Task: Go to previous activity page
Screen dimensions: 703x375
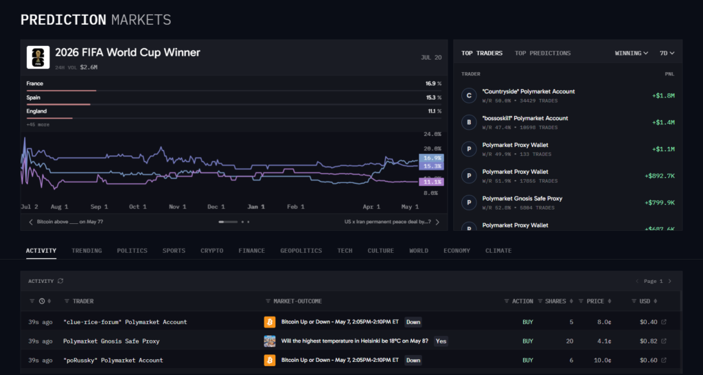Action: coord(636,282)
